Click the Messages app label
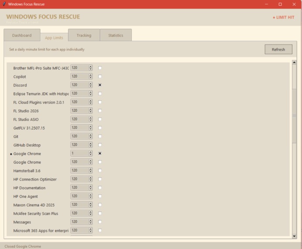This screenshot has height=249, width=302. point(22,222)
